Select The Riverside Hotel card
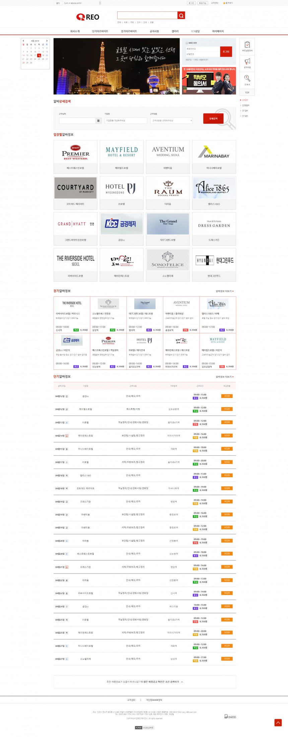The width and height of the screenshot is (288, 737). 75,264
